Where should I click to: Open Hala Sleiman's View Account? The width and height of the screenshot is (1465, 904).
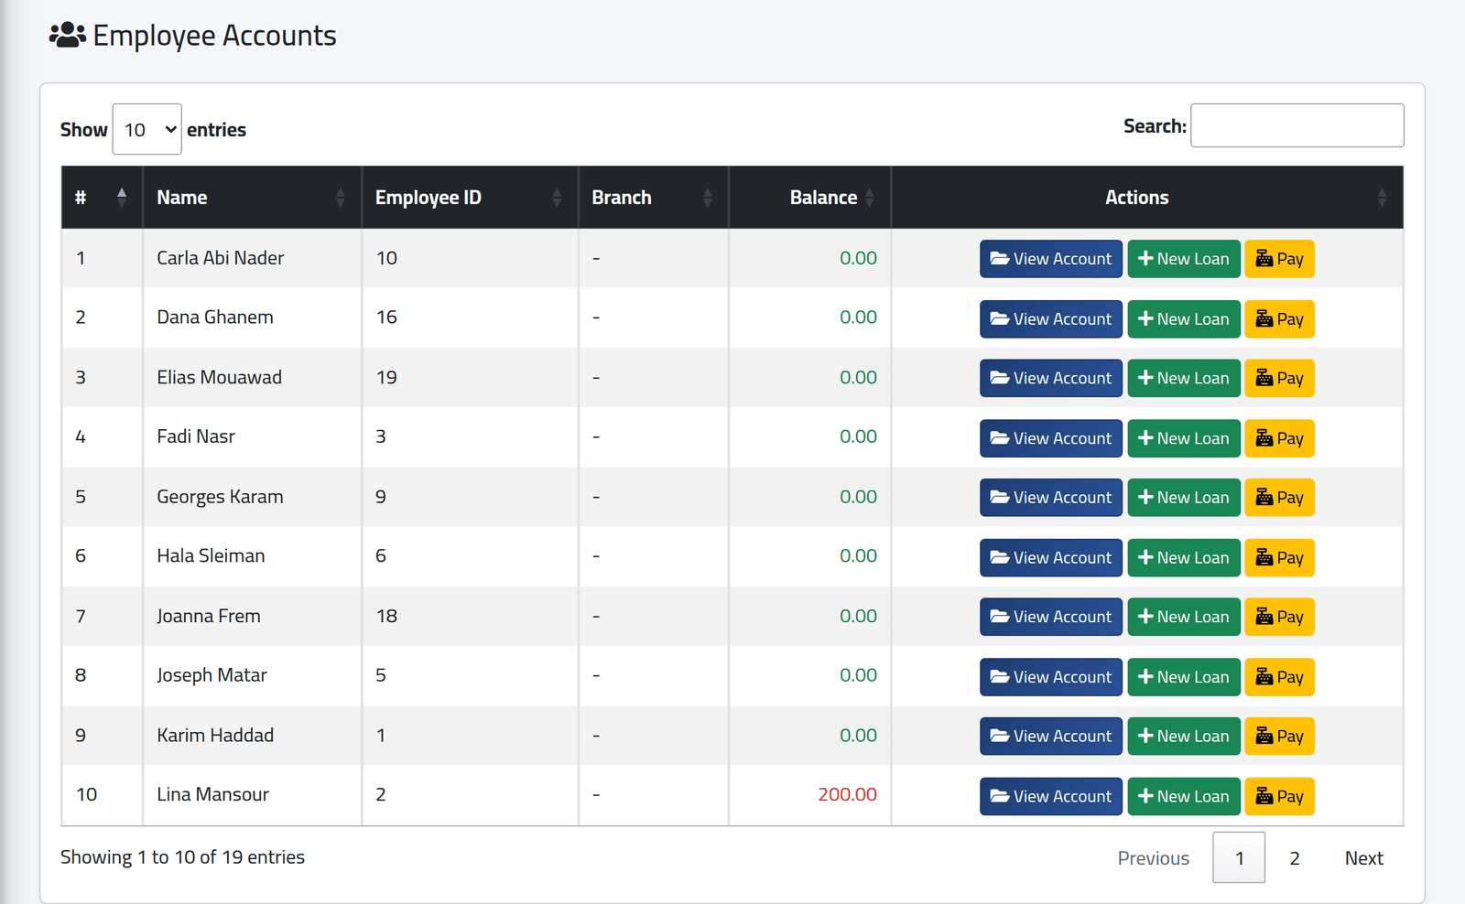1050,558
